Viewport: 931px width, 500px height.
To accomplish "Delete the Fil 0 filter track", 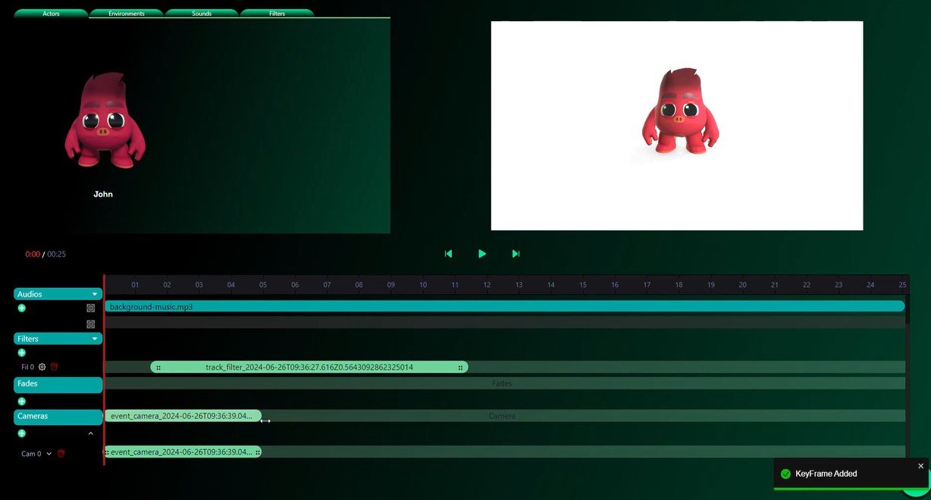I will [55, 367].
